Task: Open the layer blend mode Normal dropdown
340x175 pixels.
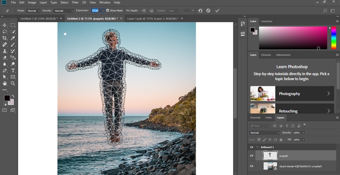Action: click(264, 133)
